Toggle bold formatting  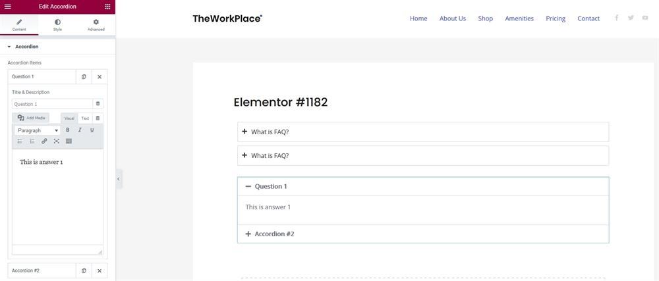point(68,130)
